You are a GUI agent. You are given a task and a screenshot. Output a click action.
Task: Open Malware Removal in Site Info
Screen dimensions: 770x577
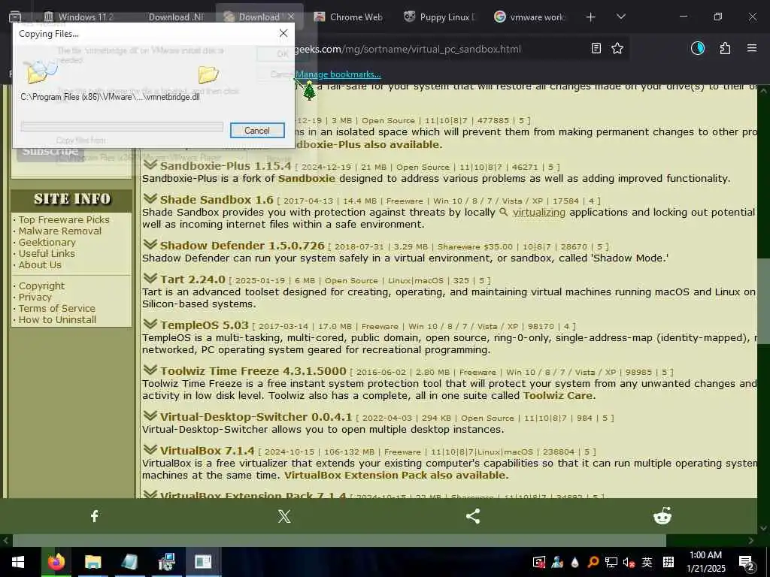60,231
